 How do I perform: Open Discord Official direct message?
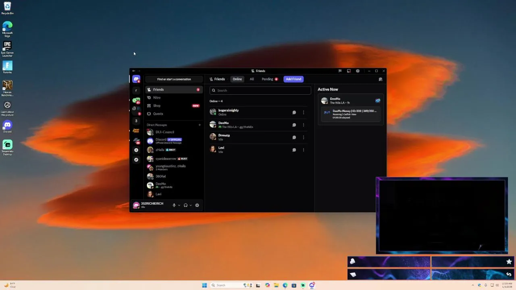(174, 141)
